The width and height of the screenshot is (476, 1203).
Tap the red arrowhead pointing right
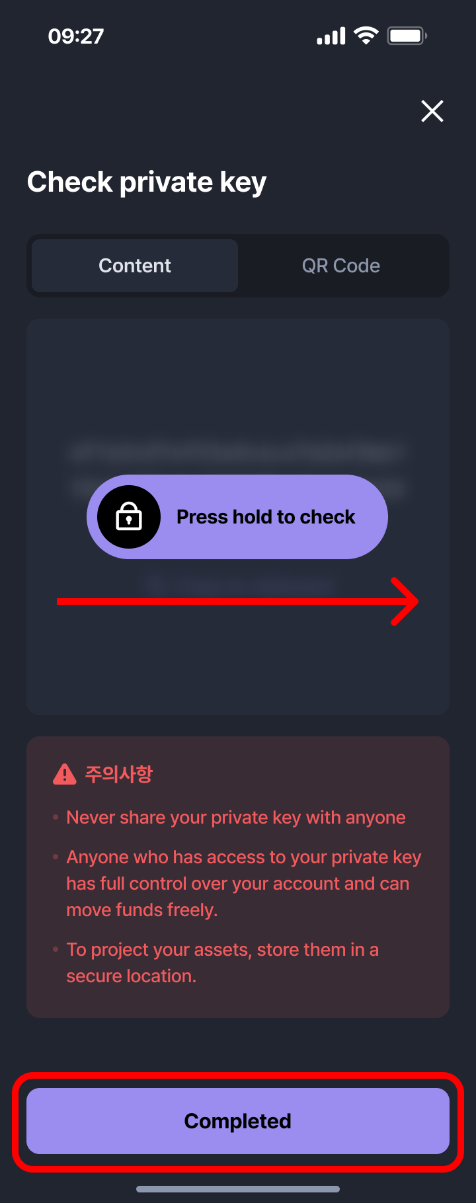click(405, 601)
